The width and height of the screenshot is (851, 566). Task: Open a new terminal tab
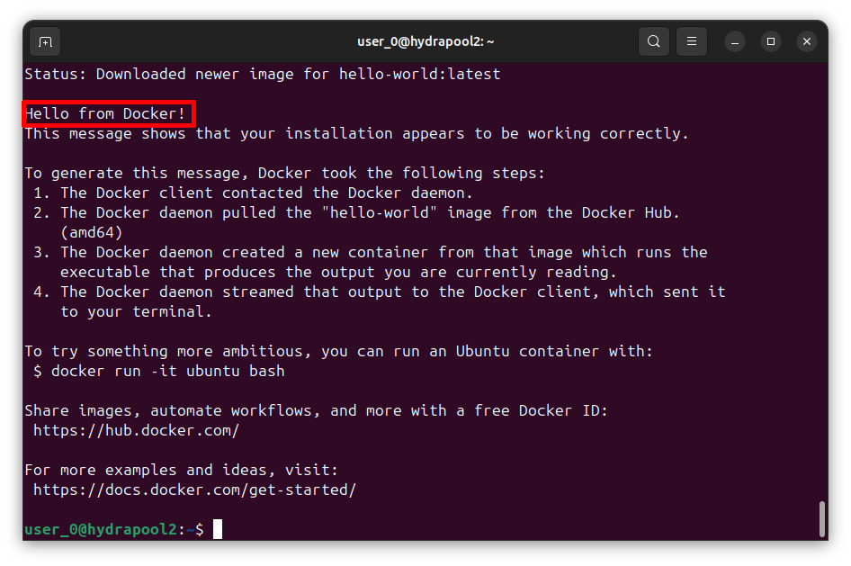[x=45, y=41]
